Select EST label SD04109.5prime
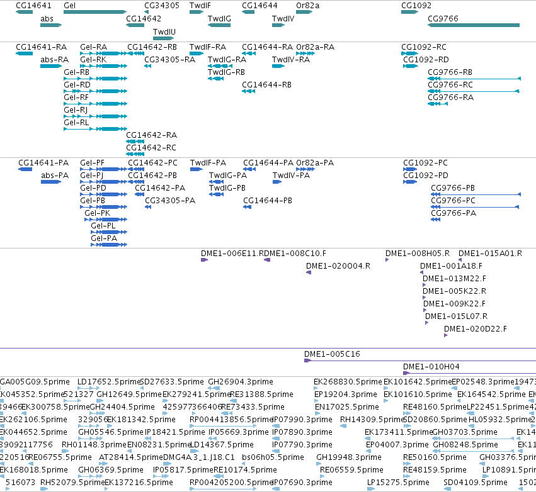 [475, 482]
